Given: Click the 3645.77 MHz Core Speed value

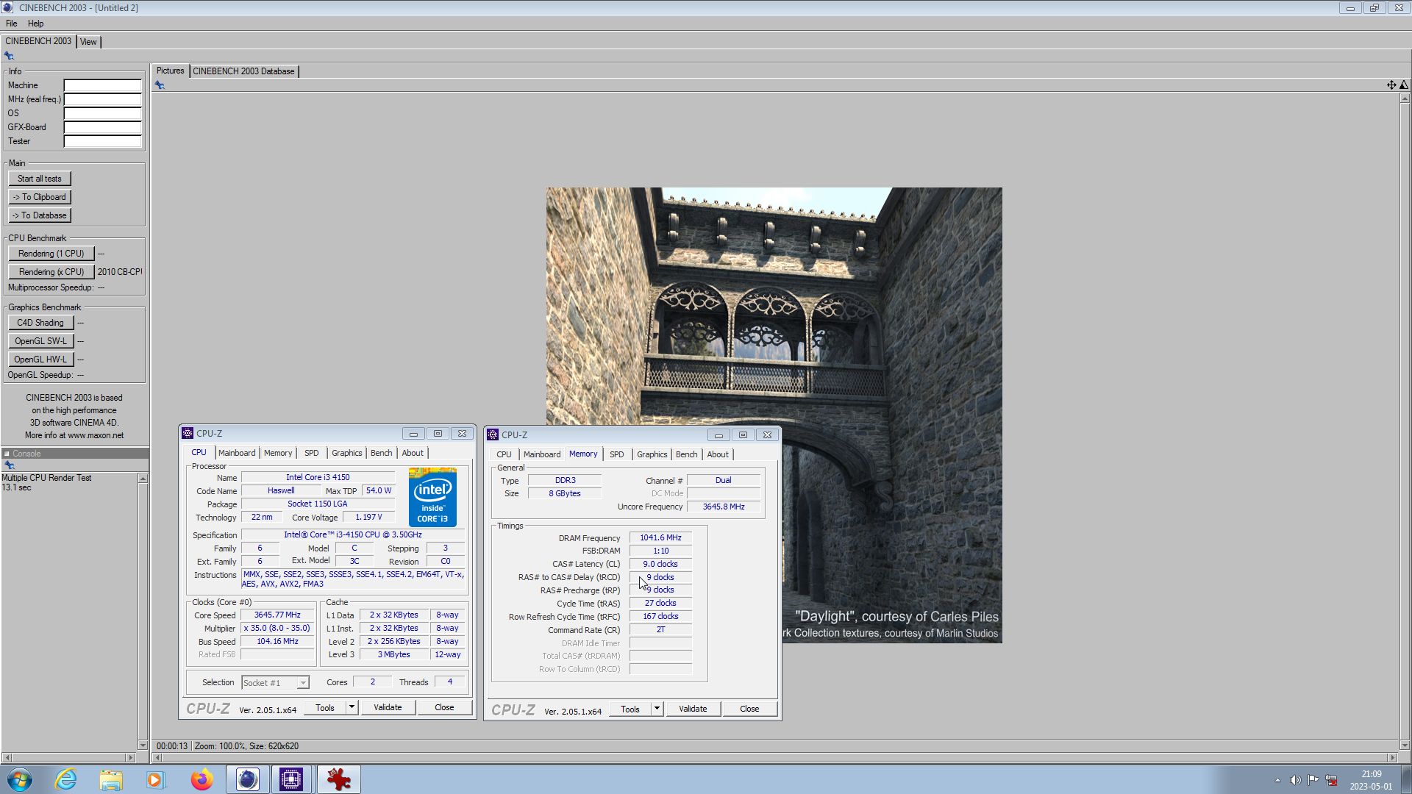Looking at the screenshot, I should point(277,615).
